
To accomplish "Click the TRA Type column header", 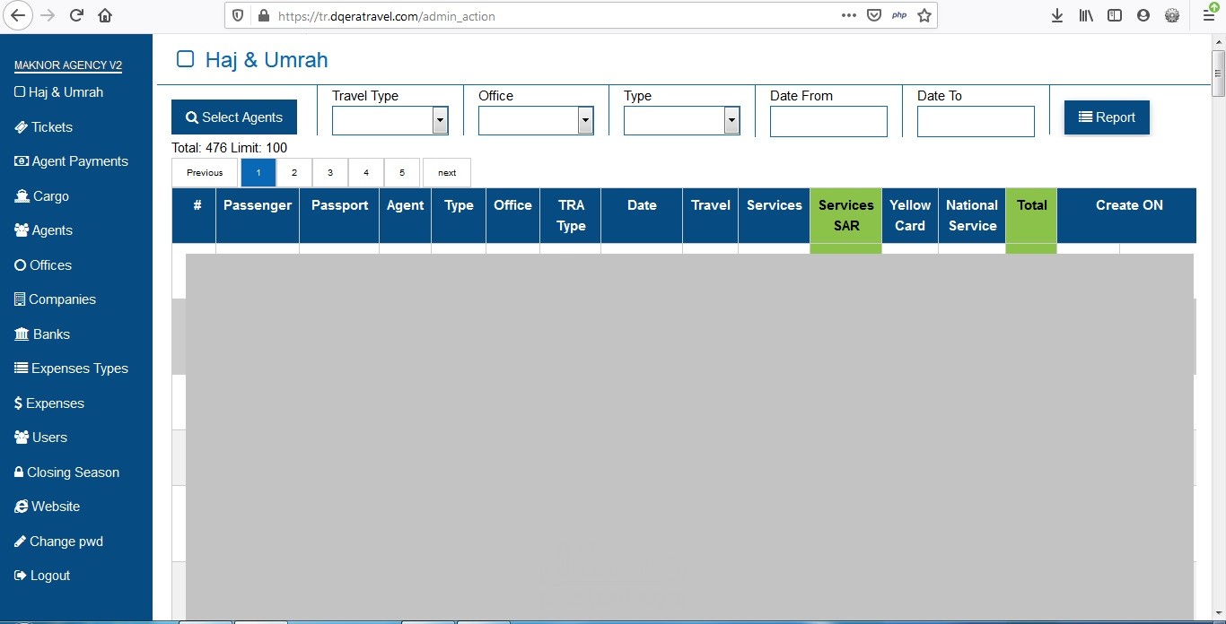I will click(571, 215).
